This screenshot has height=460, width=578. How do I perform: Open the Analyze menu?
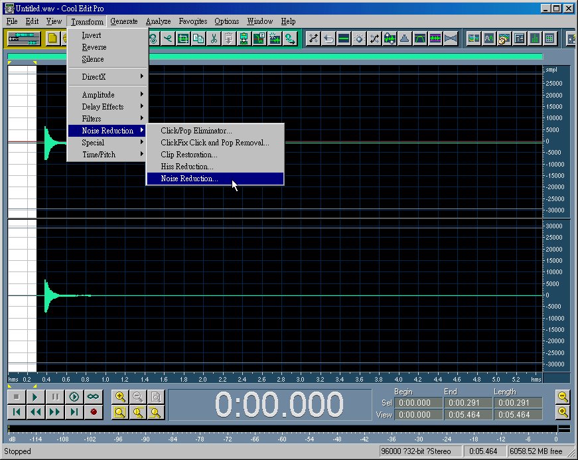click(x=158, y=21)
